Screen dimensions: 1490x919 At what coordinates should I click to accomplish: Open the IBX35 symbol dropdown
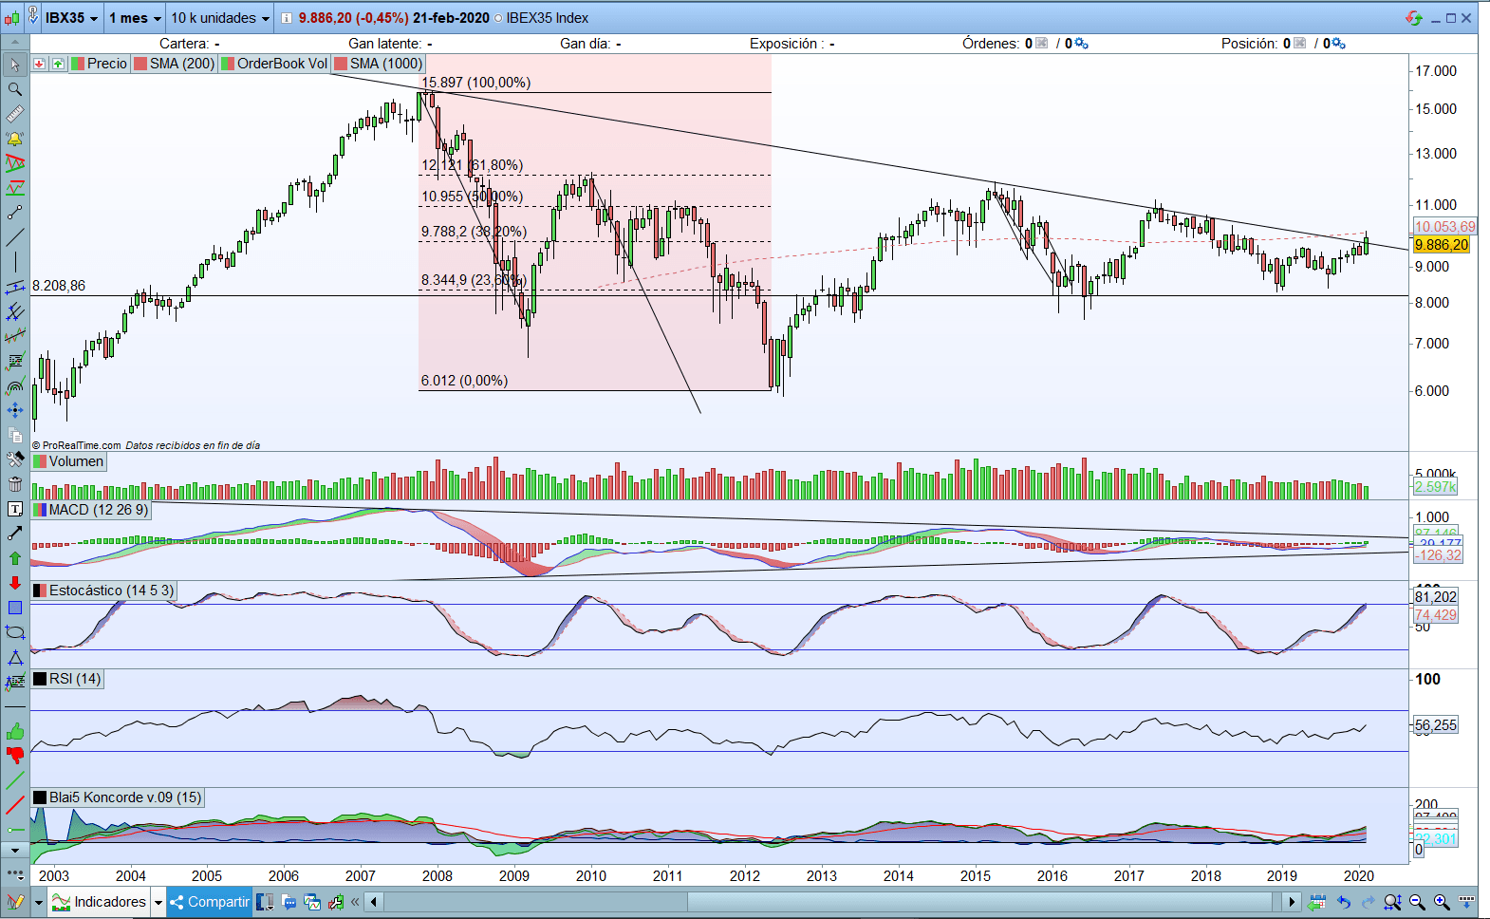71,18
